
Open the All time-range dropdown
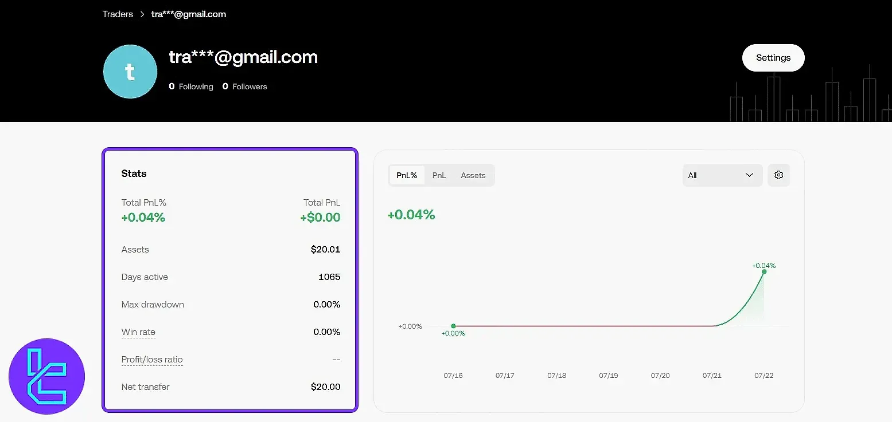tap(722, 175)
